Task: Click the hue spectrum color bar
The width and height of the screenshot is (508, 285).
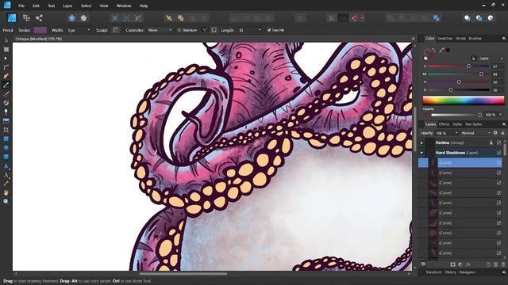Action: (464, 101)
